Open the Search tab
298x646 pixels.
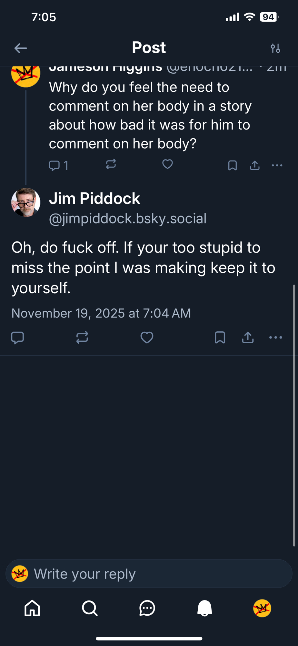pos(90,609)
